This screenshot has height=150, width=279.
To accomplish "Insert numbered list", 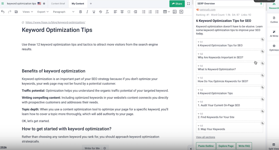I will tap(150, 12).
